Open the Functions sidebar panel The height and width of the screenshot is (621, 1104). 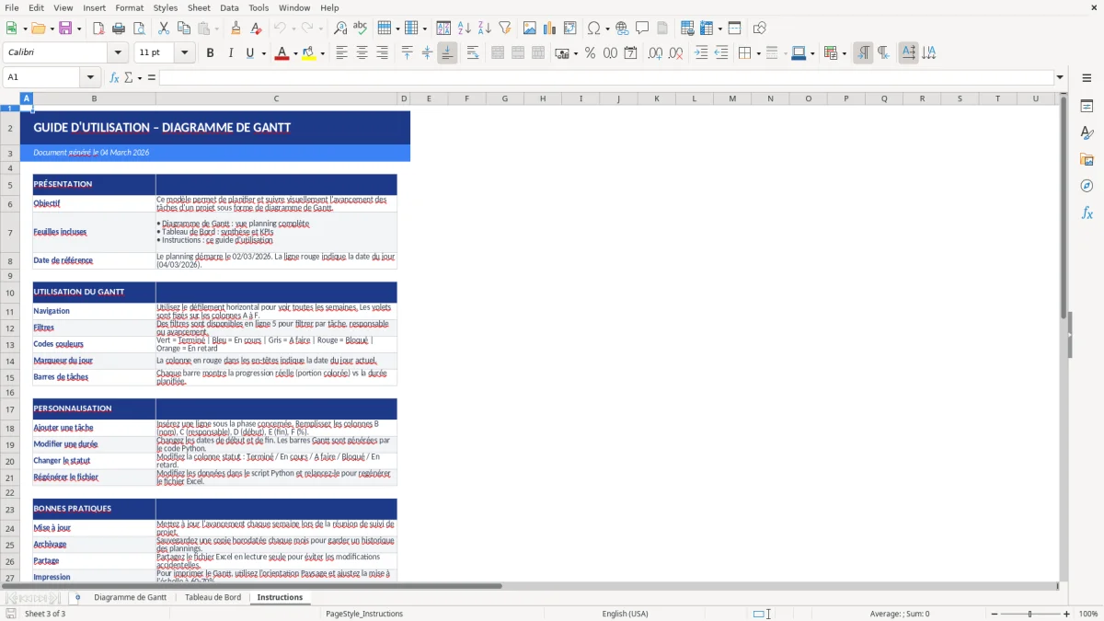tap(1087, 213)
